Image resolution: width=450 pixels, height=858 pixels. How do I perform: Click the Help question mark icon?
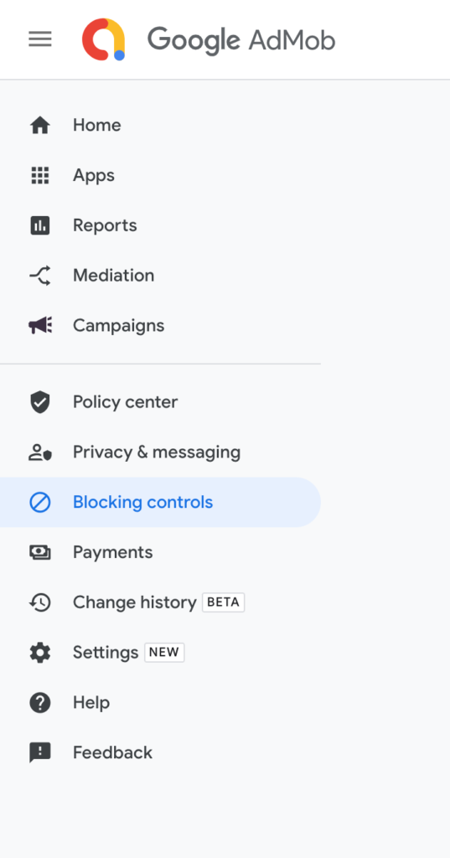[x=40, y=703]
